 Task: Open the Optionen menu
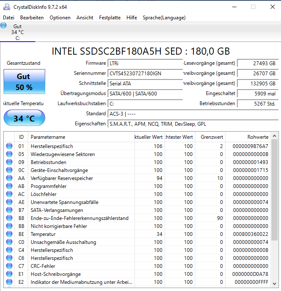(x=60, y=18)
